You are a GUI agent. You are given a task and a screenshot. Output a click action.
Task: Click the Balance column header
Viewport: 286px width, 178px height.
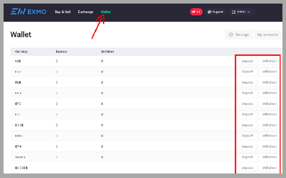click(61, 52)
